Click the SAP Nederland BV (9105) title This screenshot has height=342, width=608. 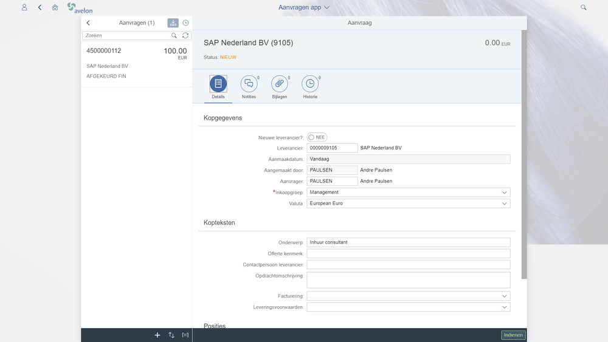(x=248, y=43)
